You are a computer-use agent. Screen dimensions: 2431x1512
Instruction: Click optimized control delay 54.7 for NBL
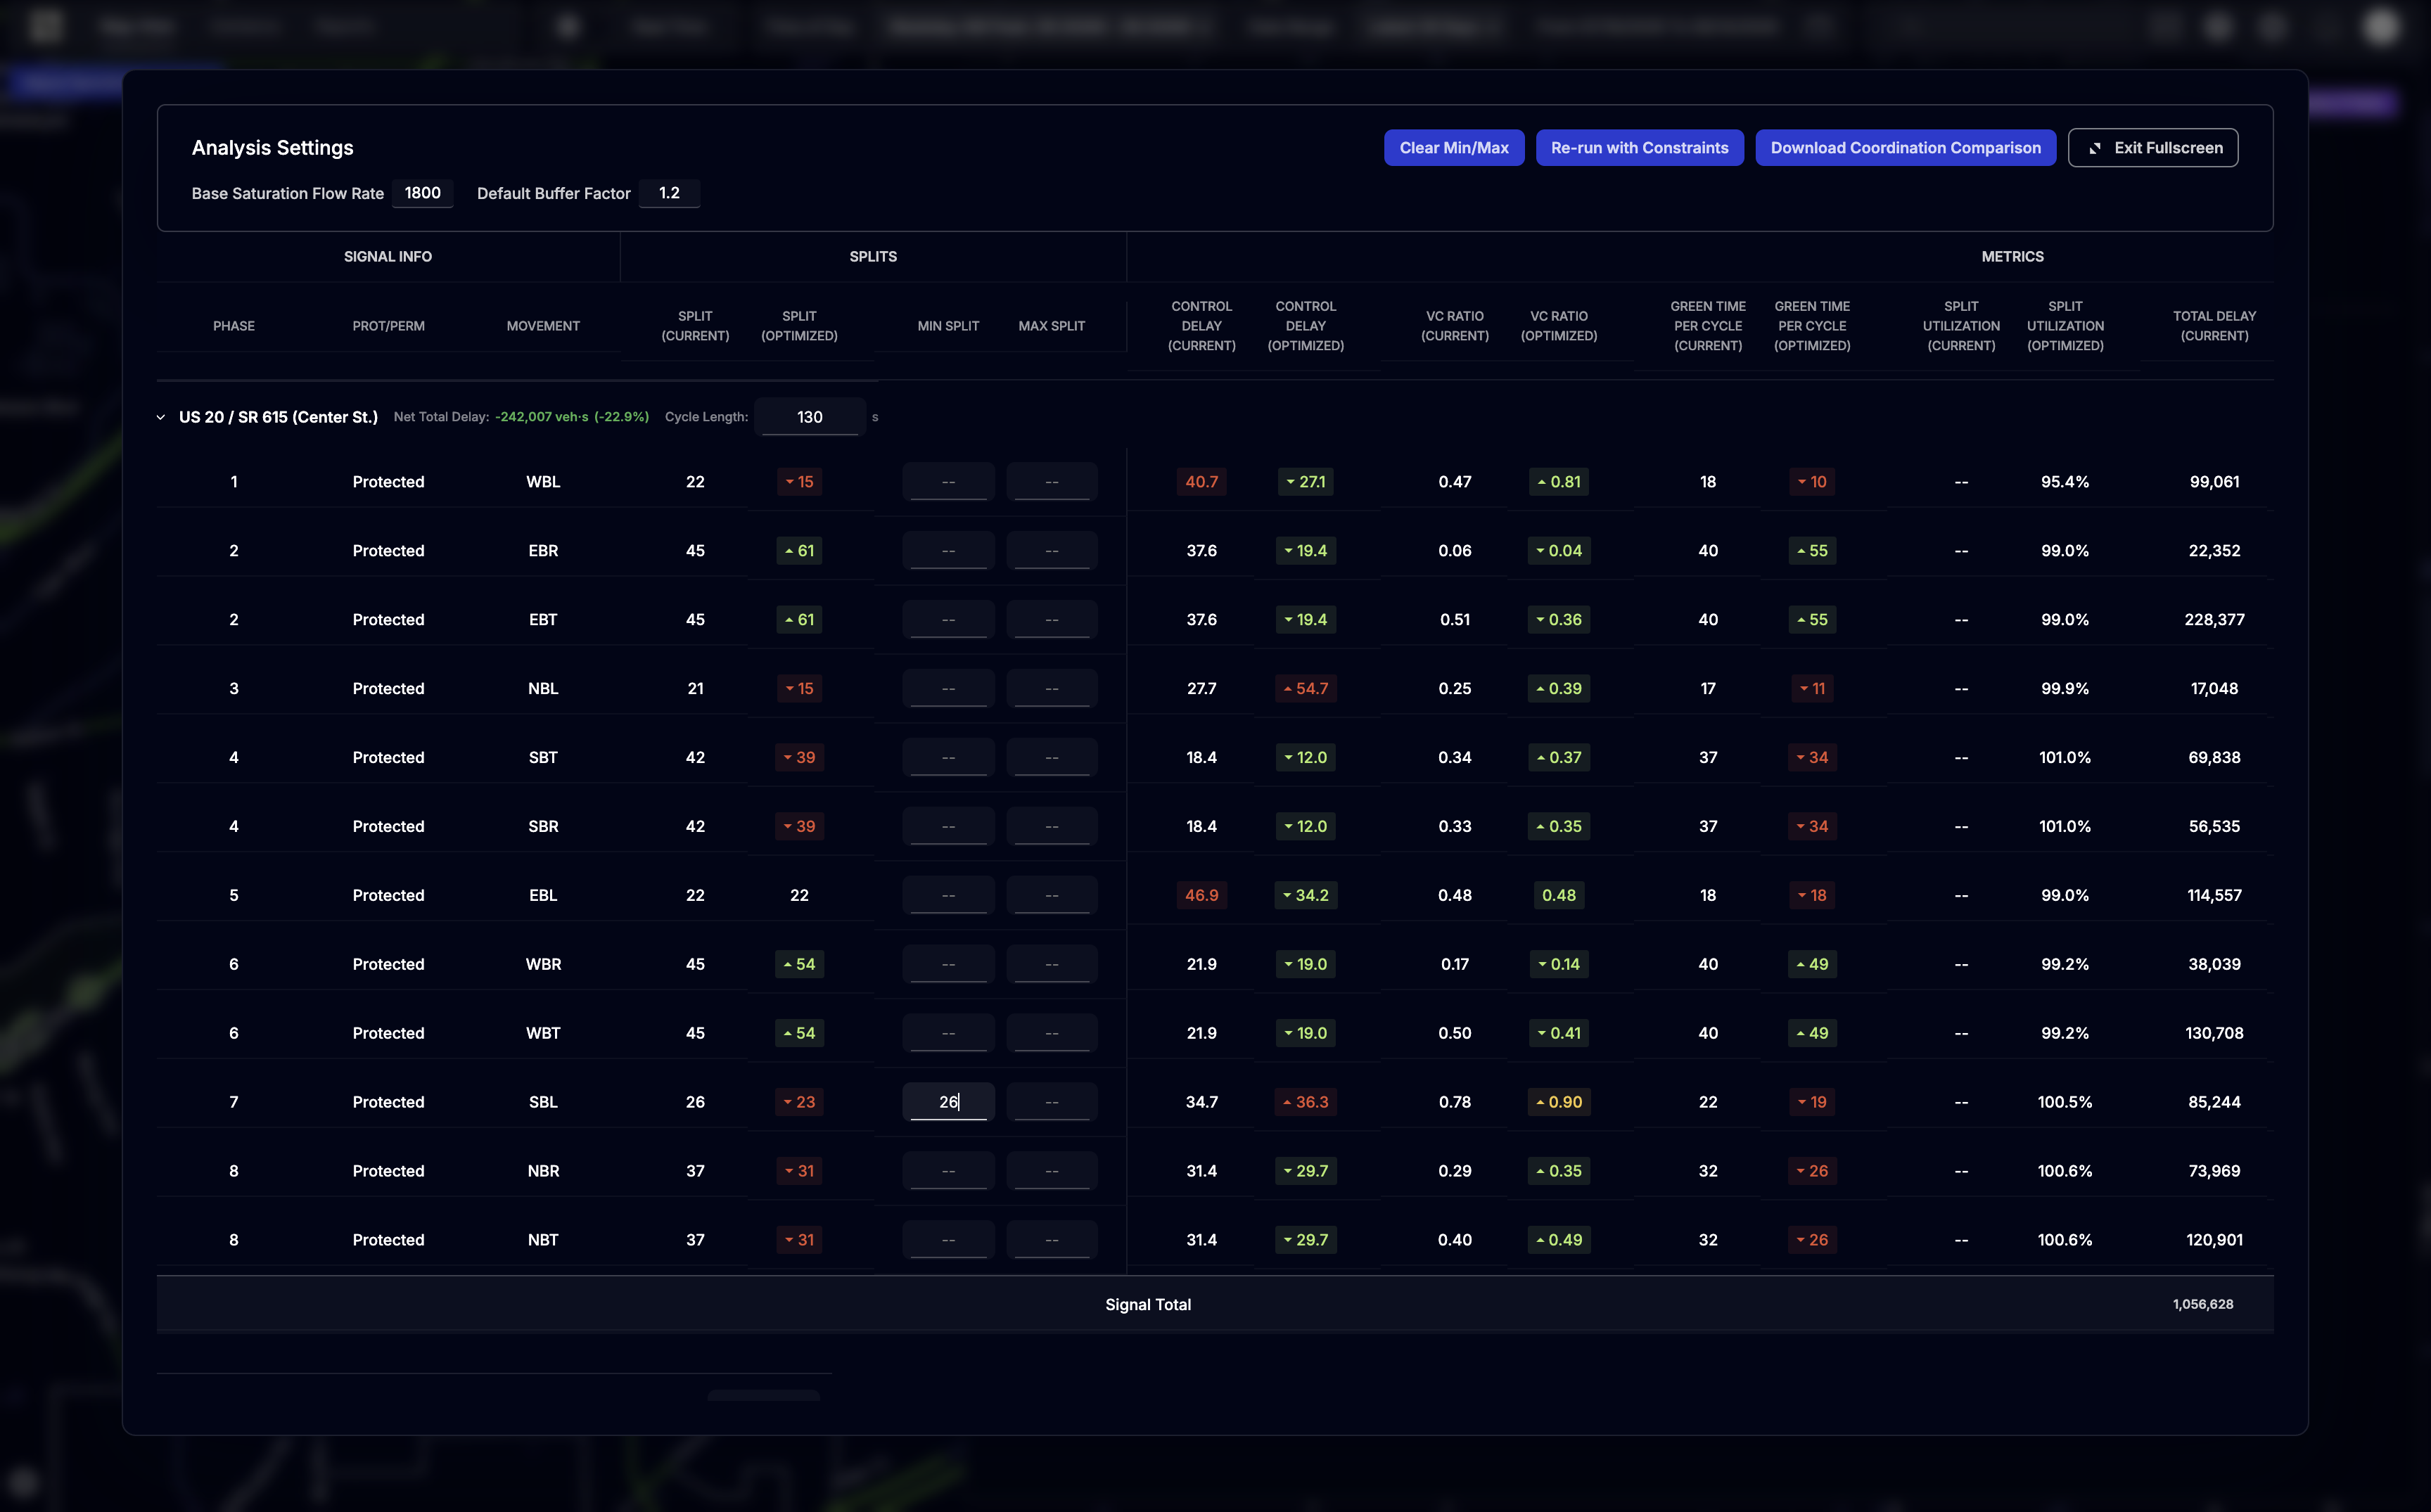click(1305, 689)
